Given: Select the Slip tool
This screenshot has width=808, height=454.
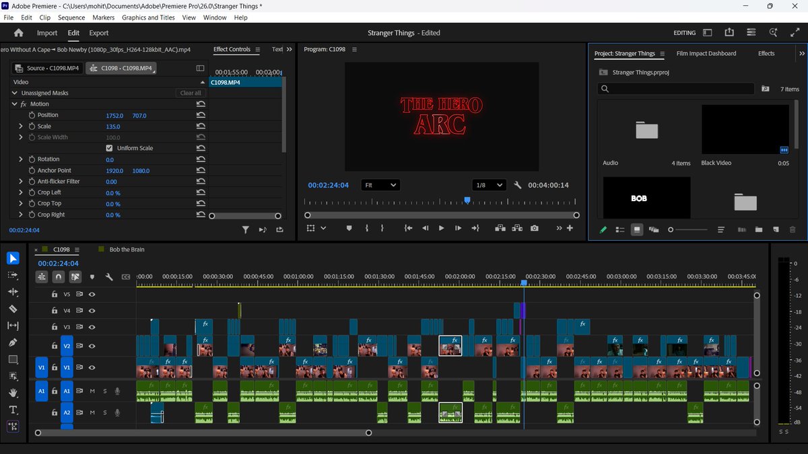Looking at the screenshot, I should [13, 326].
